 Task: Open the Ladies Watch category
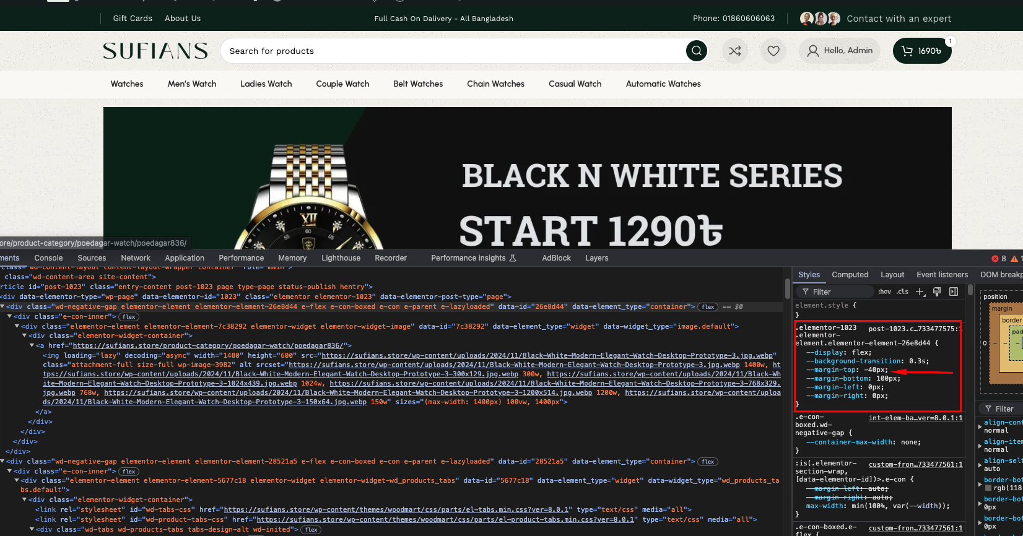[x=266, y=84]
